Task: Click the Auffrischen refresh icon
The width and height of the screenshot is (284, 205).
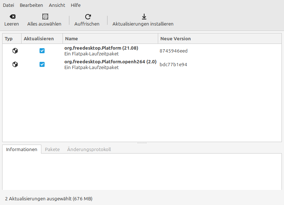Action: click(x=88, y=17)
